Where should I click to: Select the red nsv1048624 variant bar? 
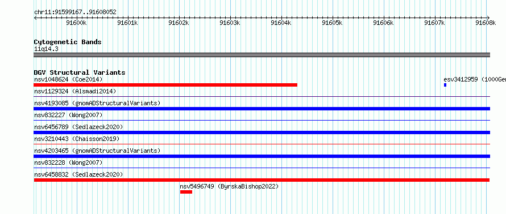click(165, 85)
